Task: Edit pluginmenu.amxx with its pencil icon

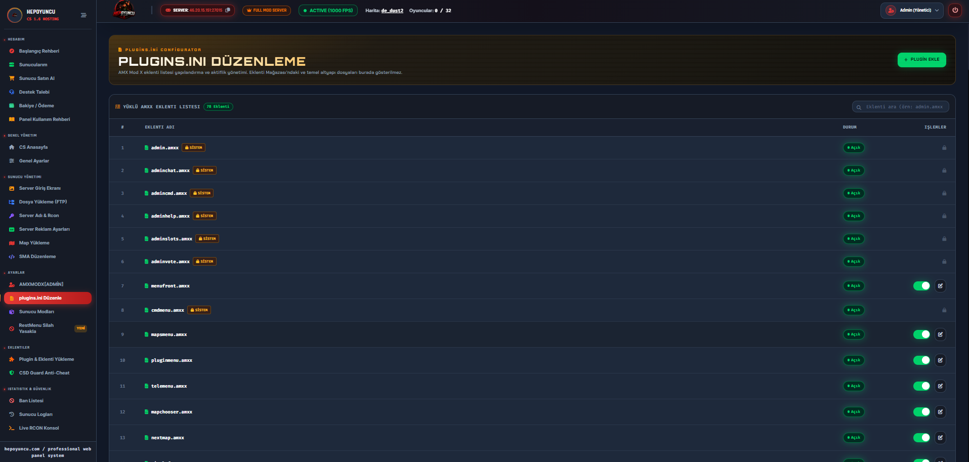Action: (x=940, y=360)
